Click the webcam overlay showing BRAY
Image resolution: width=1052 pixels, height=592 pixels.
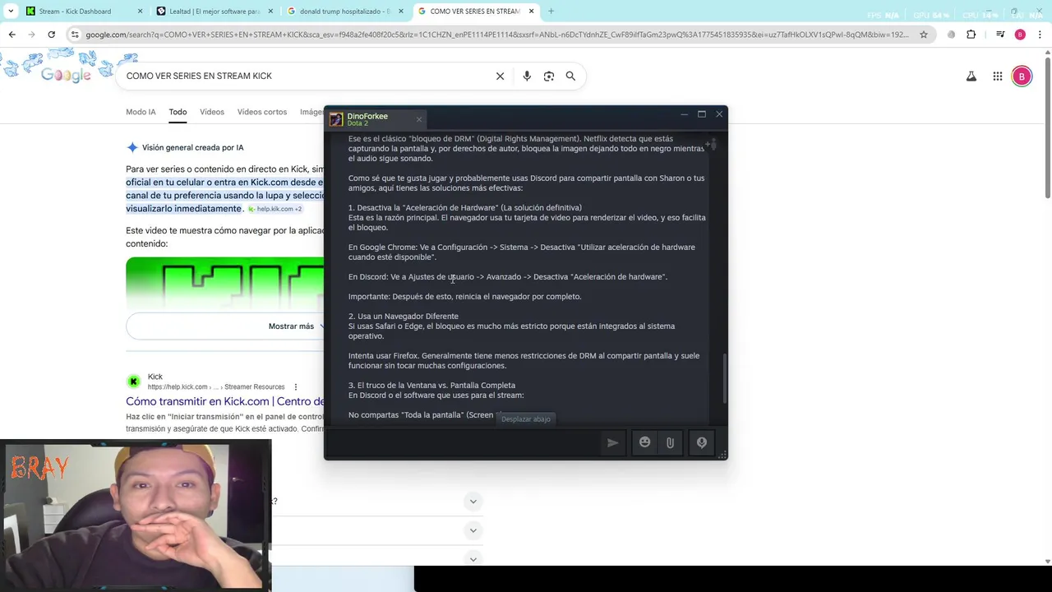(x=136, y=516)
